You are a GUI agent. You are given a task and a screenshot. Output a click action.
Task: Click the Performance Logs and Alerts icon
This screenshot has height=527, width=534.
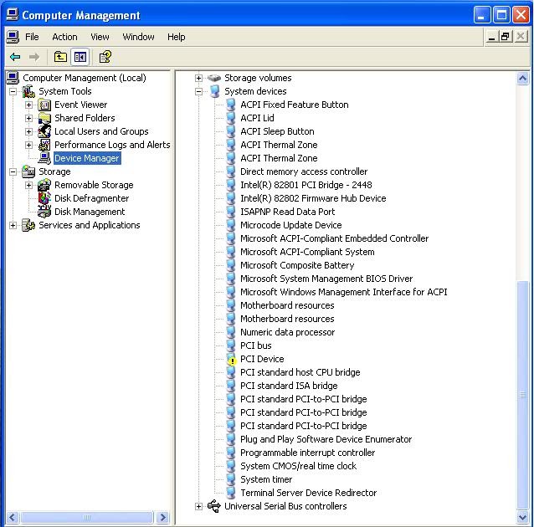(x=44, y=145)
